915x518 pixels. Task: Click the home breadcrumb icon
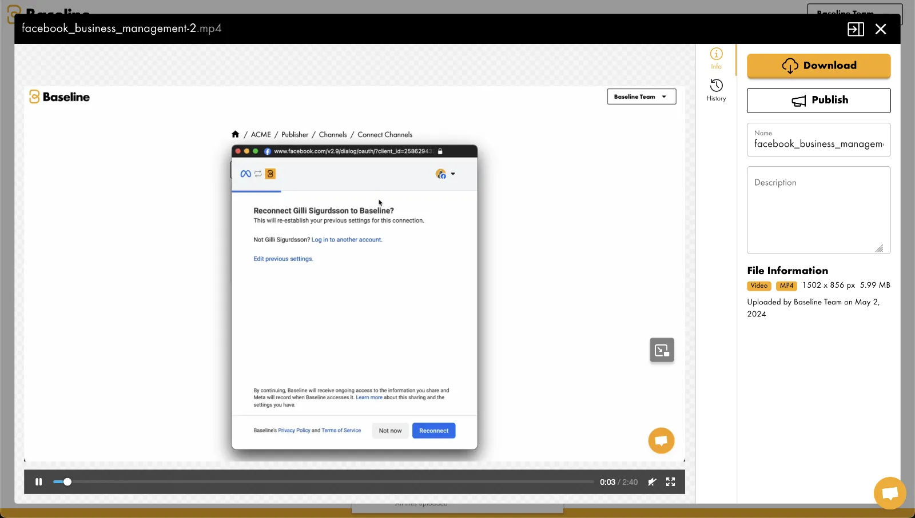click(x=235, y=135)
